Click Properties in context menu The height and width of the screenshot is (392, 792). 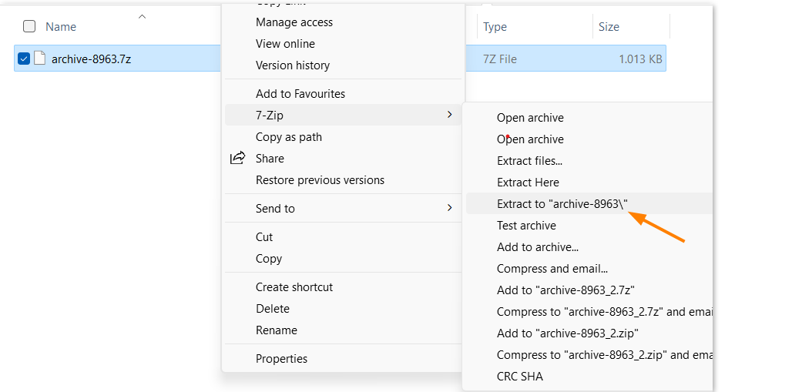point(281,359)
